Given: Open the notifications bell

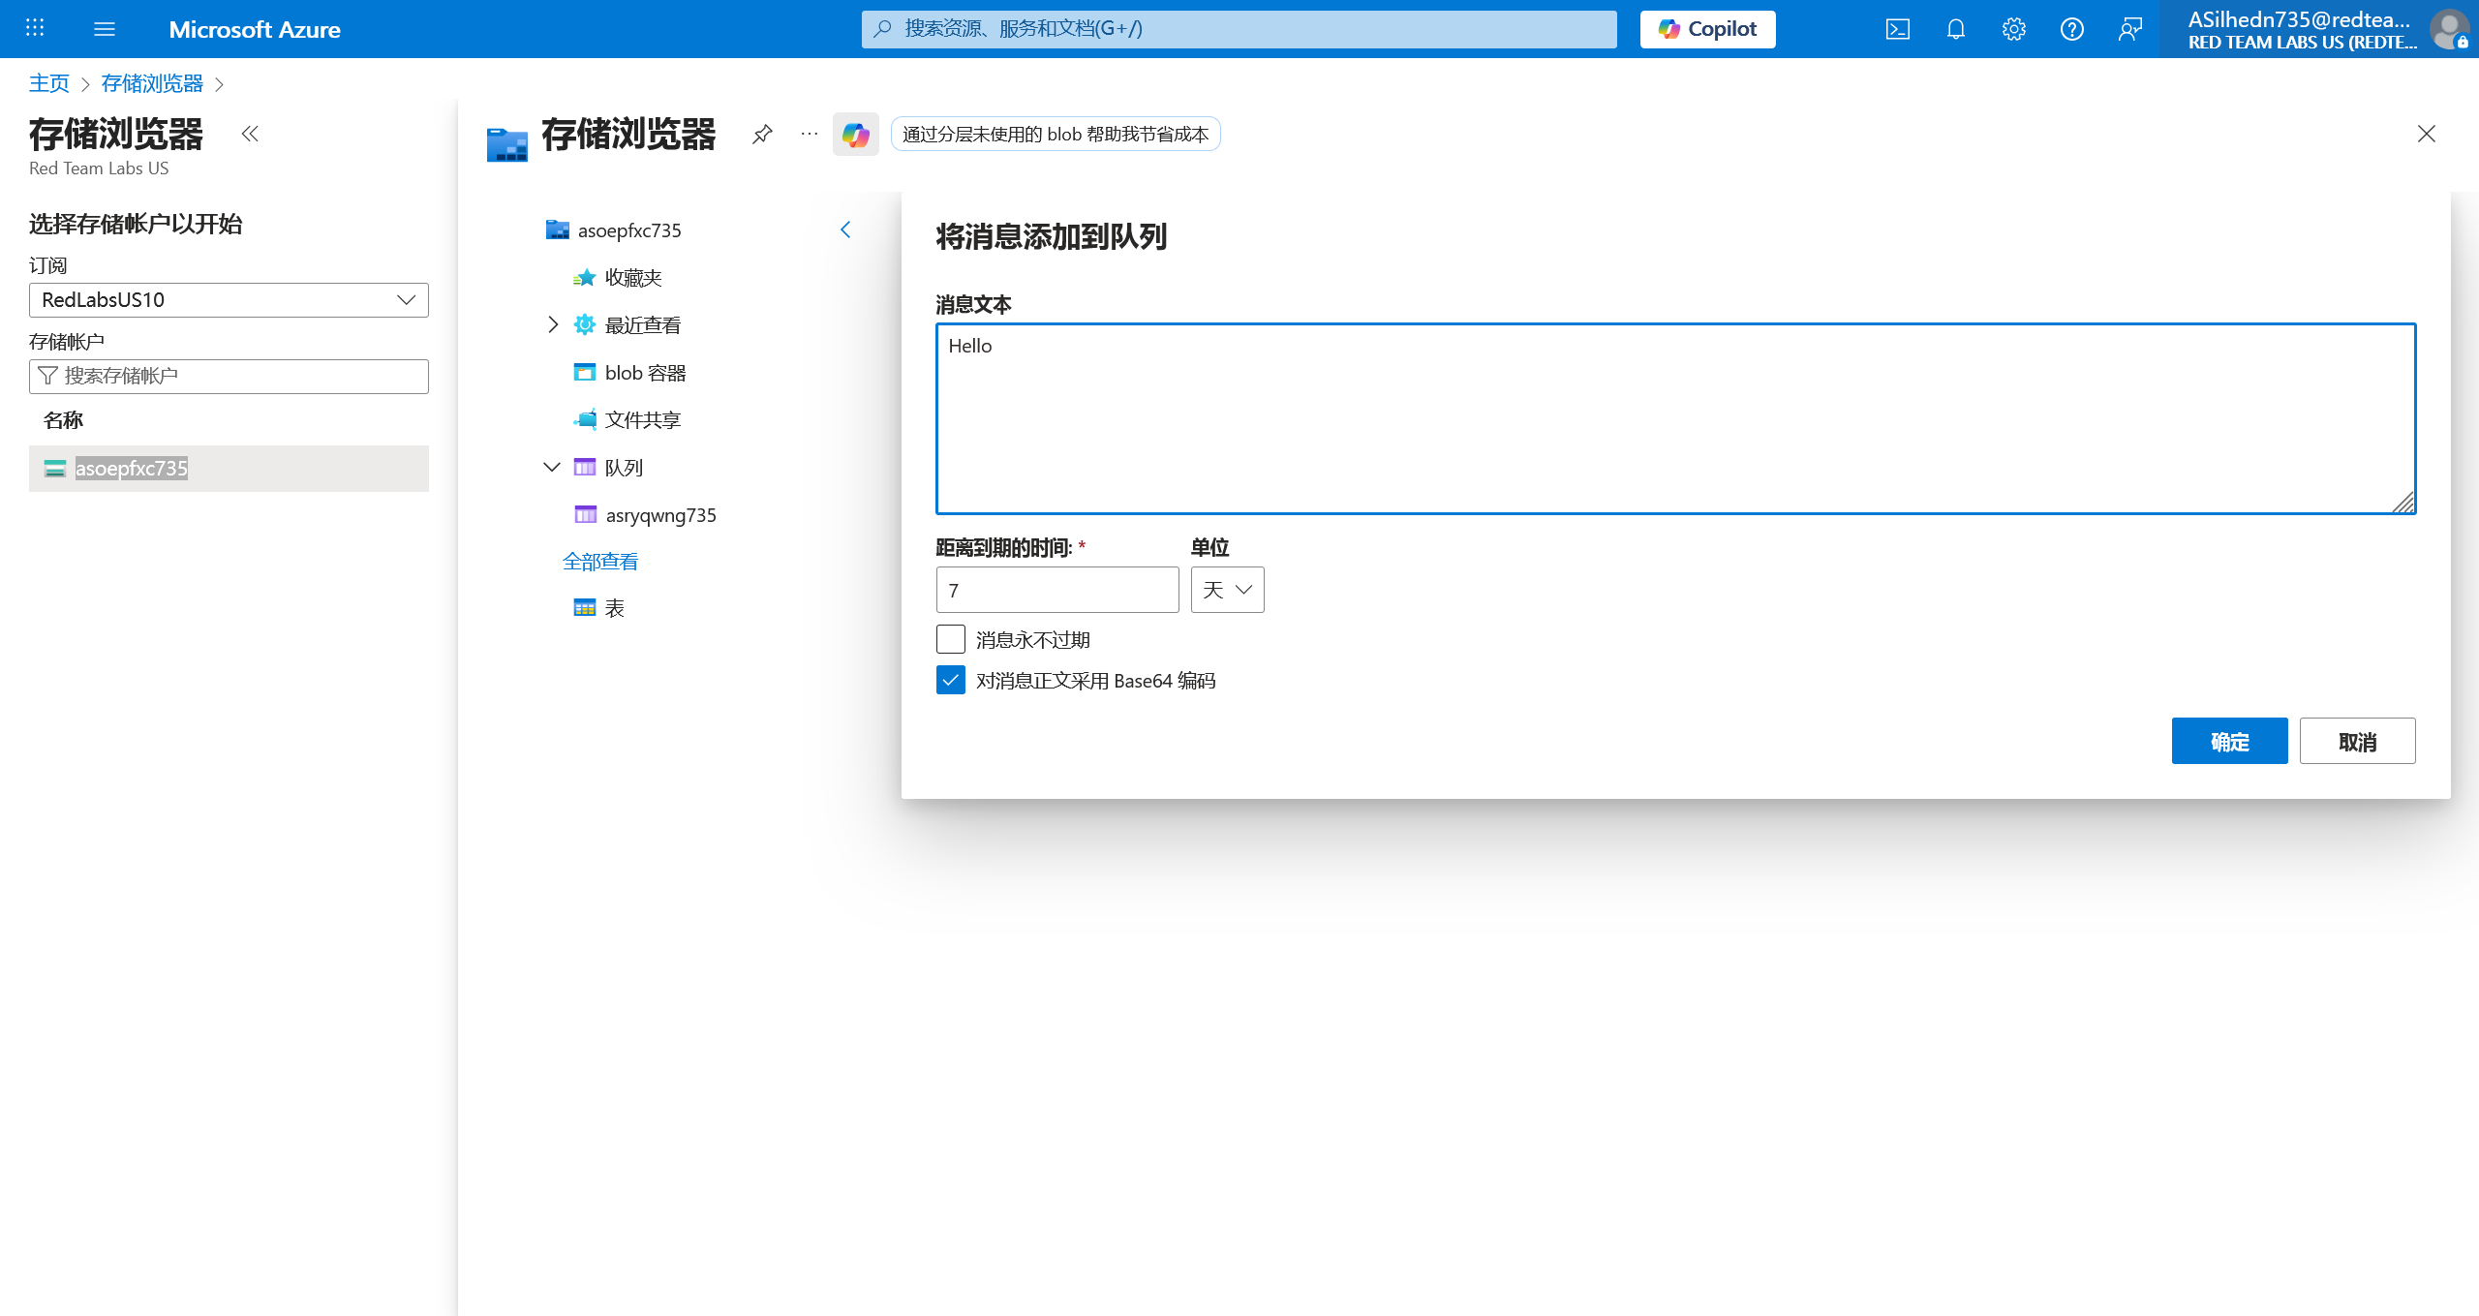Looking at the screenshot, I should [1955, 29].
